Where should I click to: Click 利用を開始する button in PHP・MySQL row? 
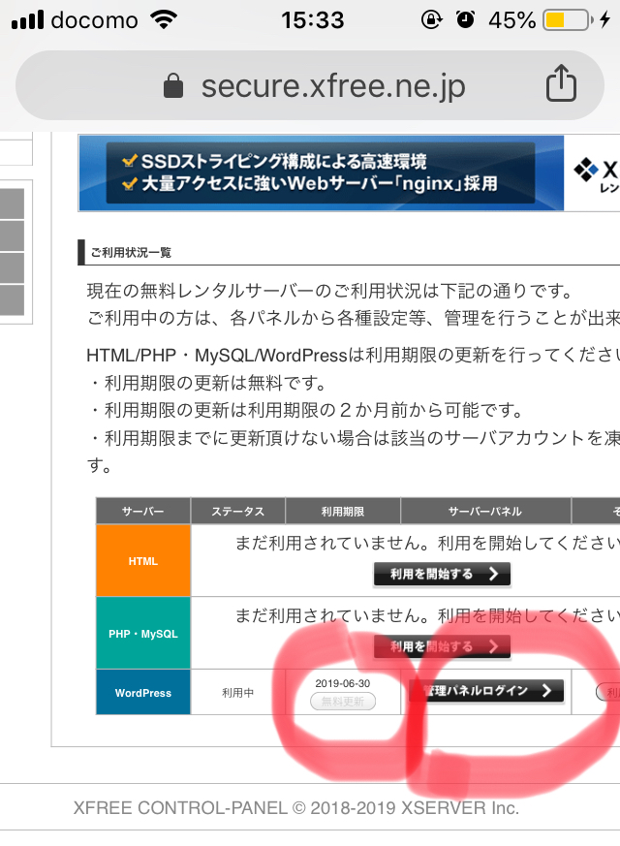coord(442,646)
